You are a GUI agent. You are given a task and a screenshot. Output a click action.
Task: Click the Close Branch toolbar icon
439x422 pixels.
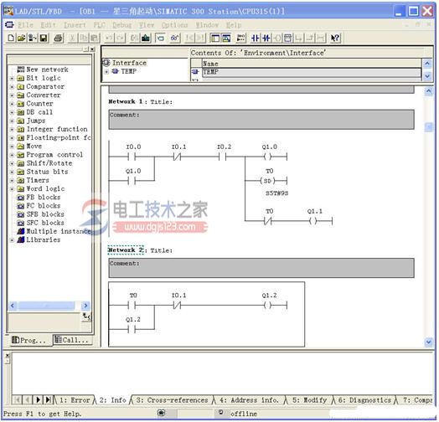pos(310,38)
